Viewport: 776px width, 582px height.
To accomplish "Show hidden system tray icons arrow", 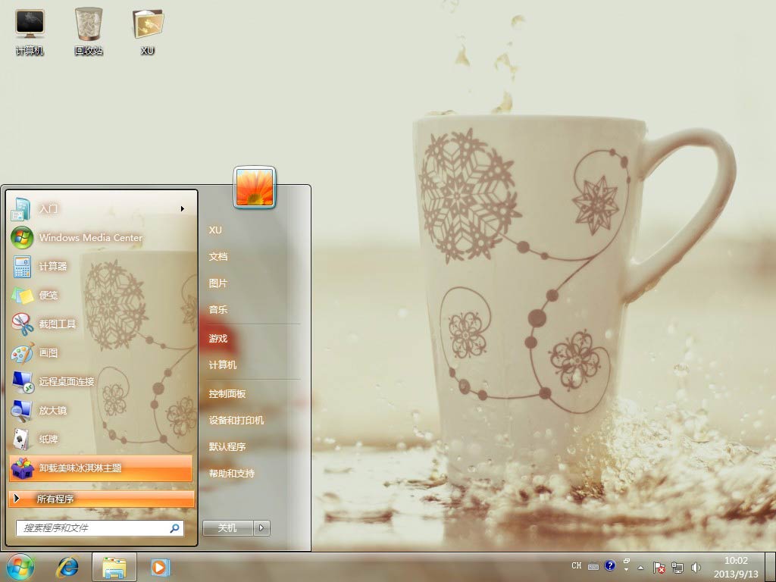I will point(641,567).
